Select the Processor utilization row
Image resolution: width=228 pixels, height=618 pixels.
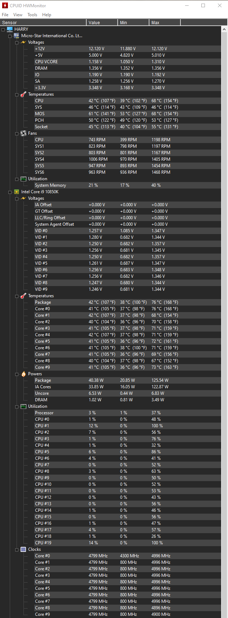128,413
